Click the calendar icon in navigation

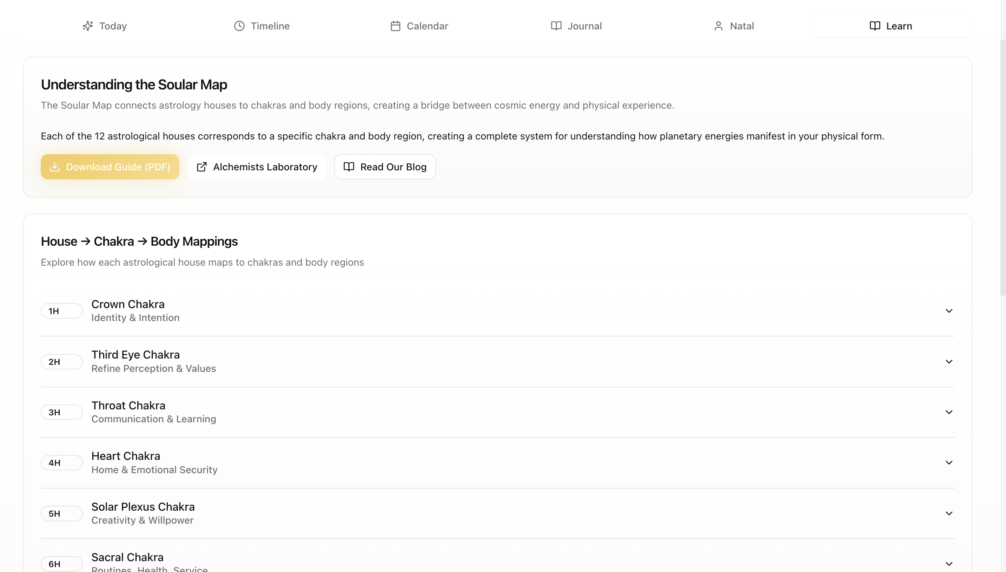pos(395,26)
